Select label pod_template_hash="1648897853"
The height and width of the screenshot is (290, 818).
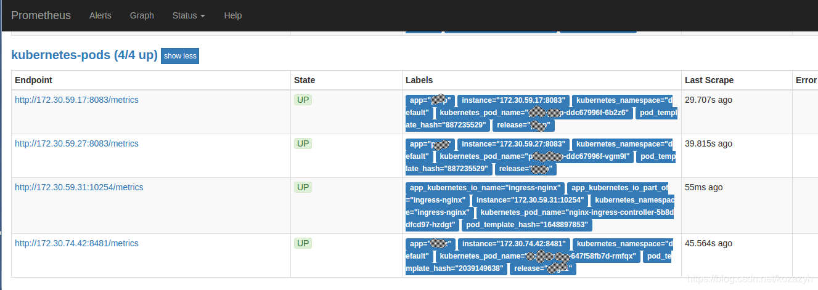click(x=526, y=225)
